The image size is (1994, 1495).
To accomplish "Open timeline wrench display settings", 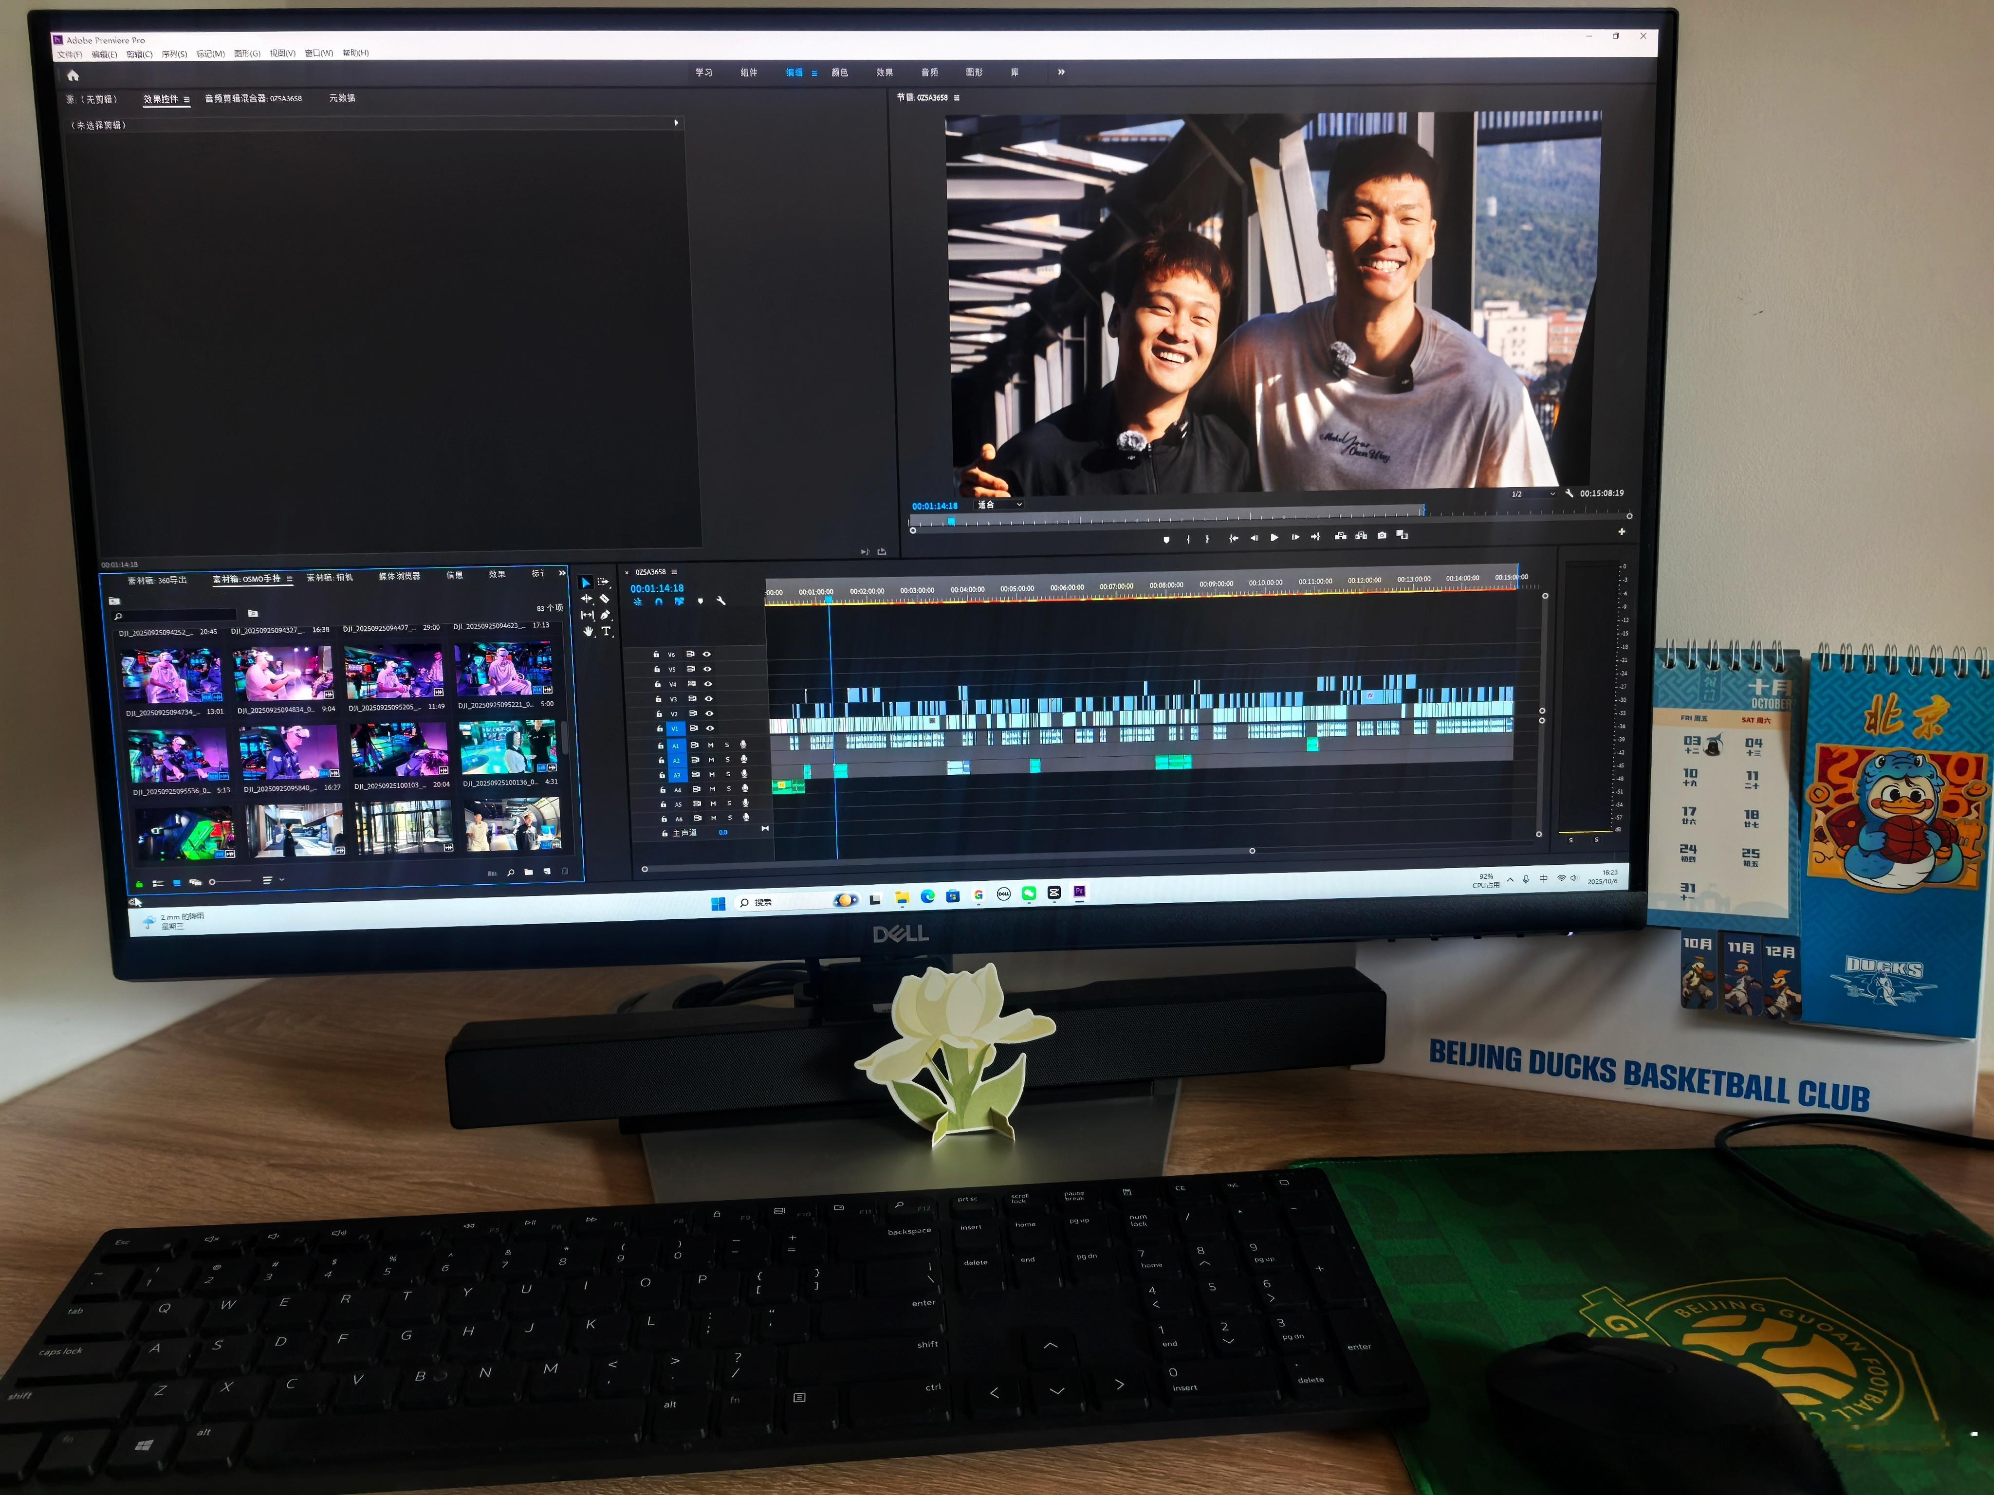I will 720,601.
